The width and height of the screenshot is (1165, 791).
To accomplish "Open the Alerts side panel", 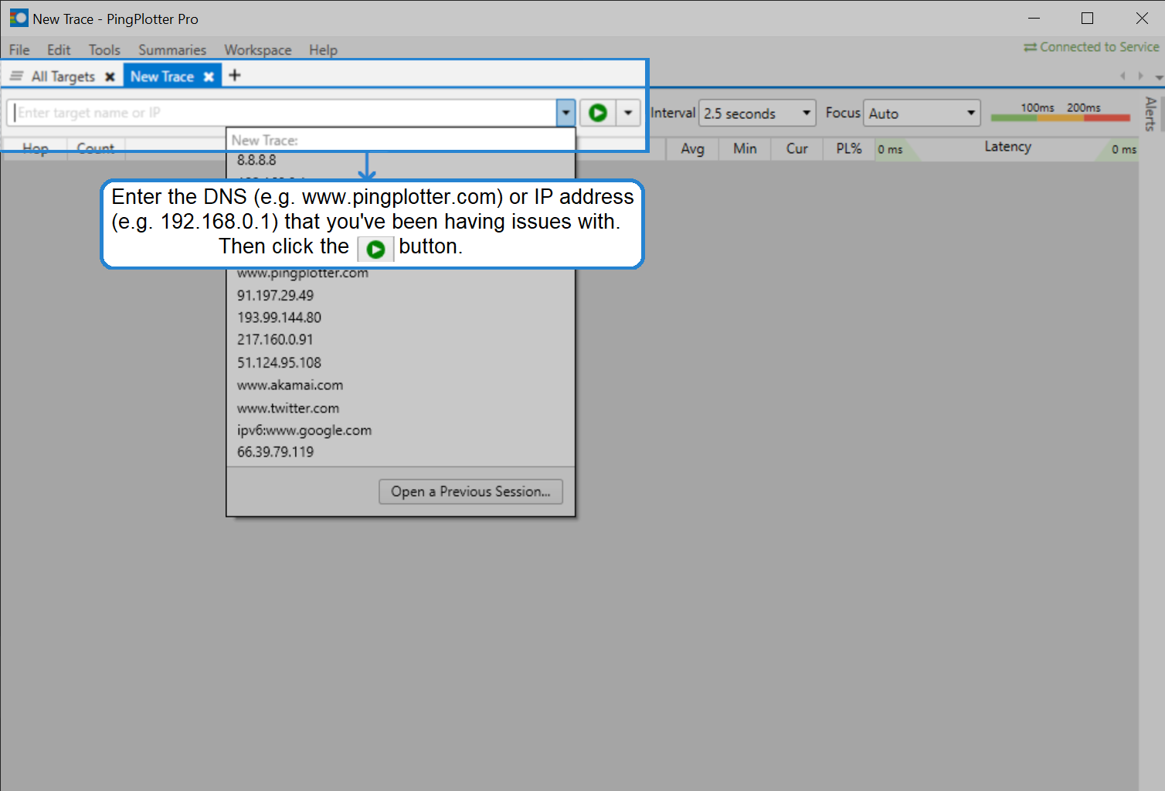I will click(1150, 113).
